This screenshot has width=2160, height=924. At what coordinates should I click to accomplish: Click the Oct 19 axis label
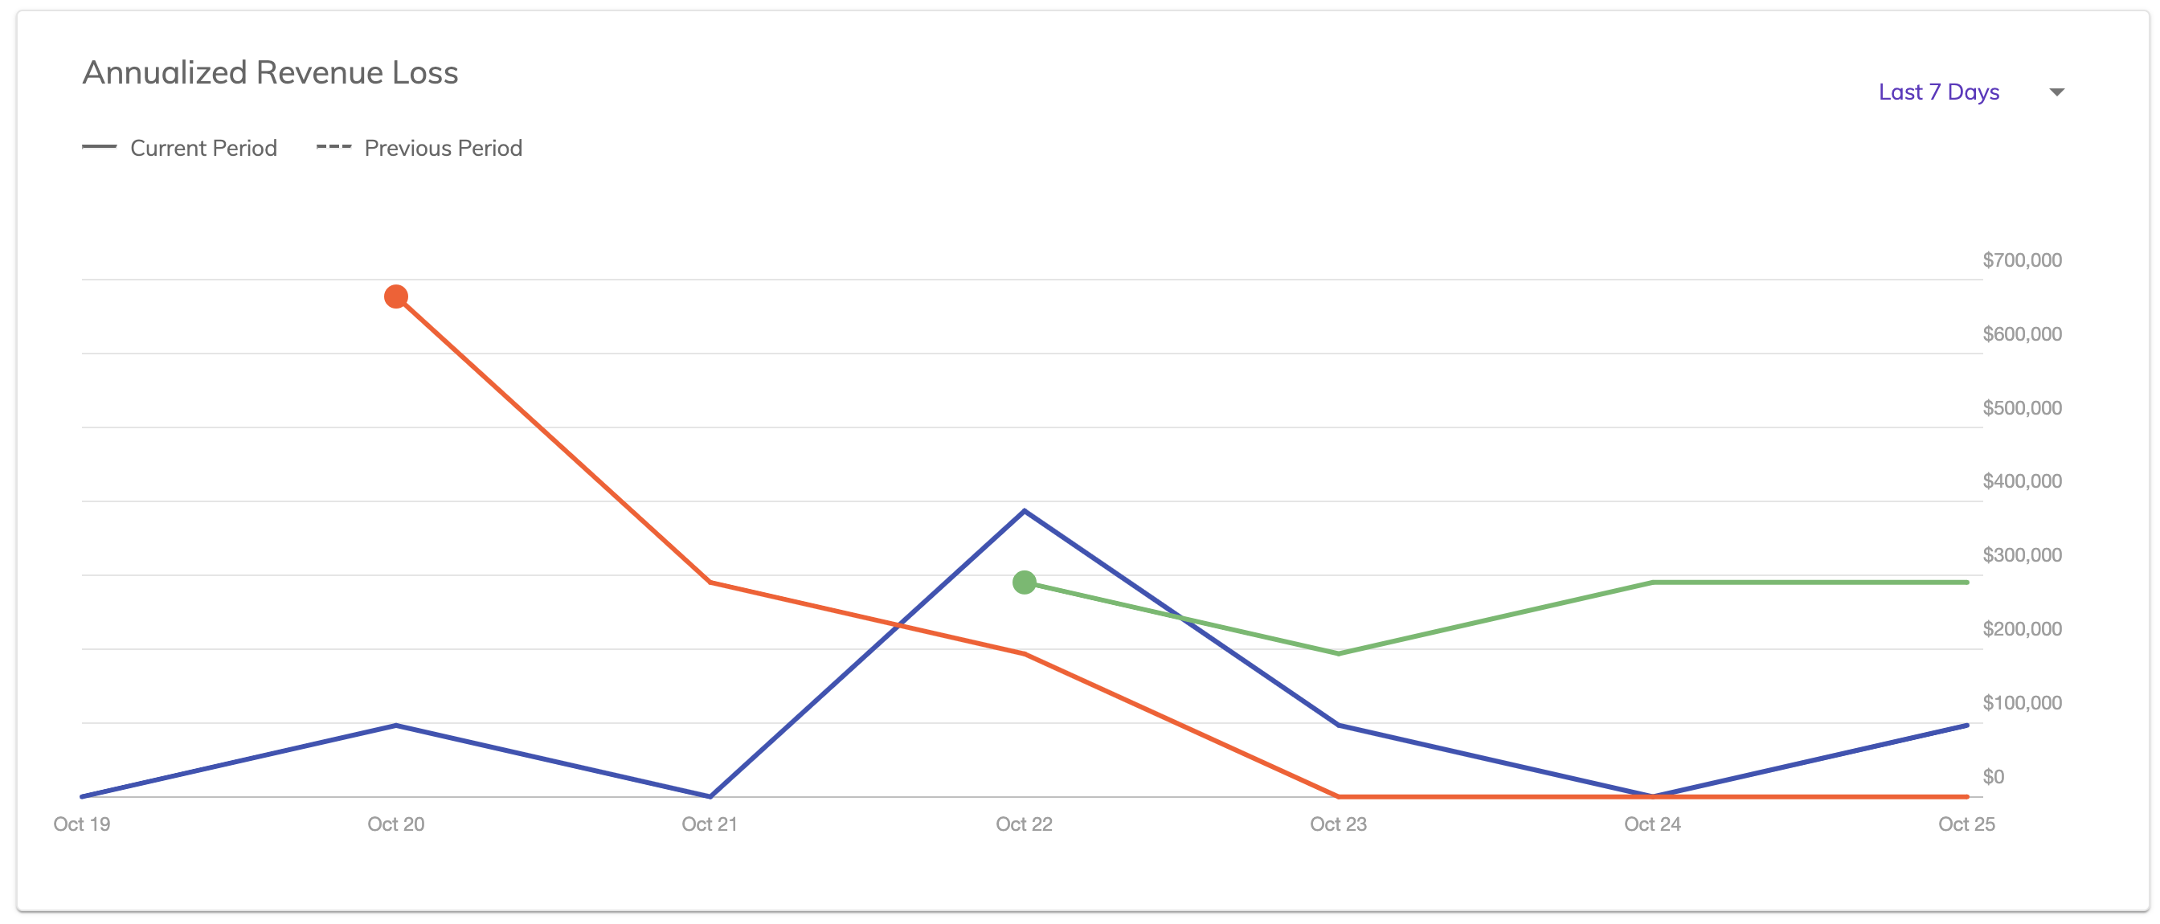[x=81, y=824]
